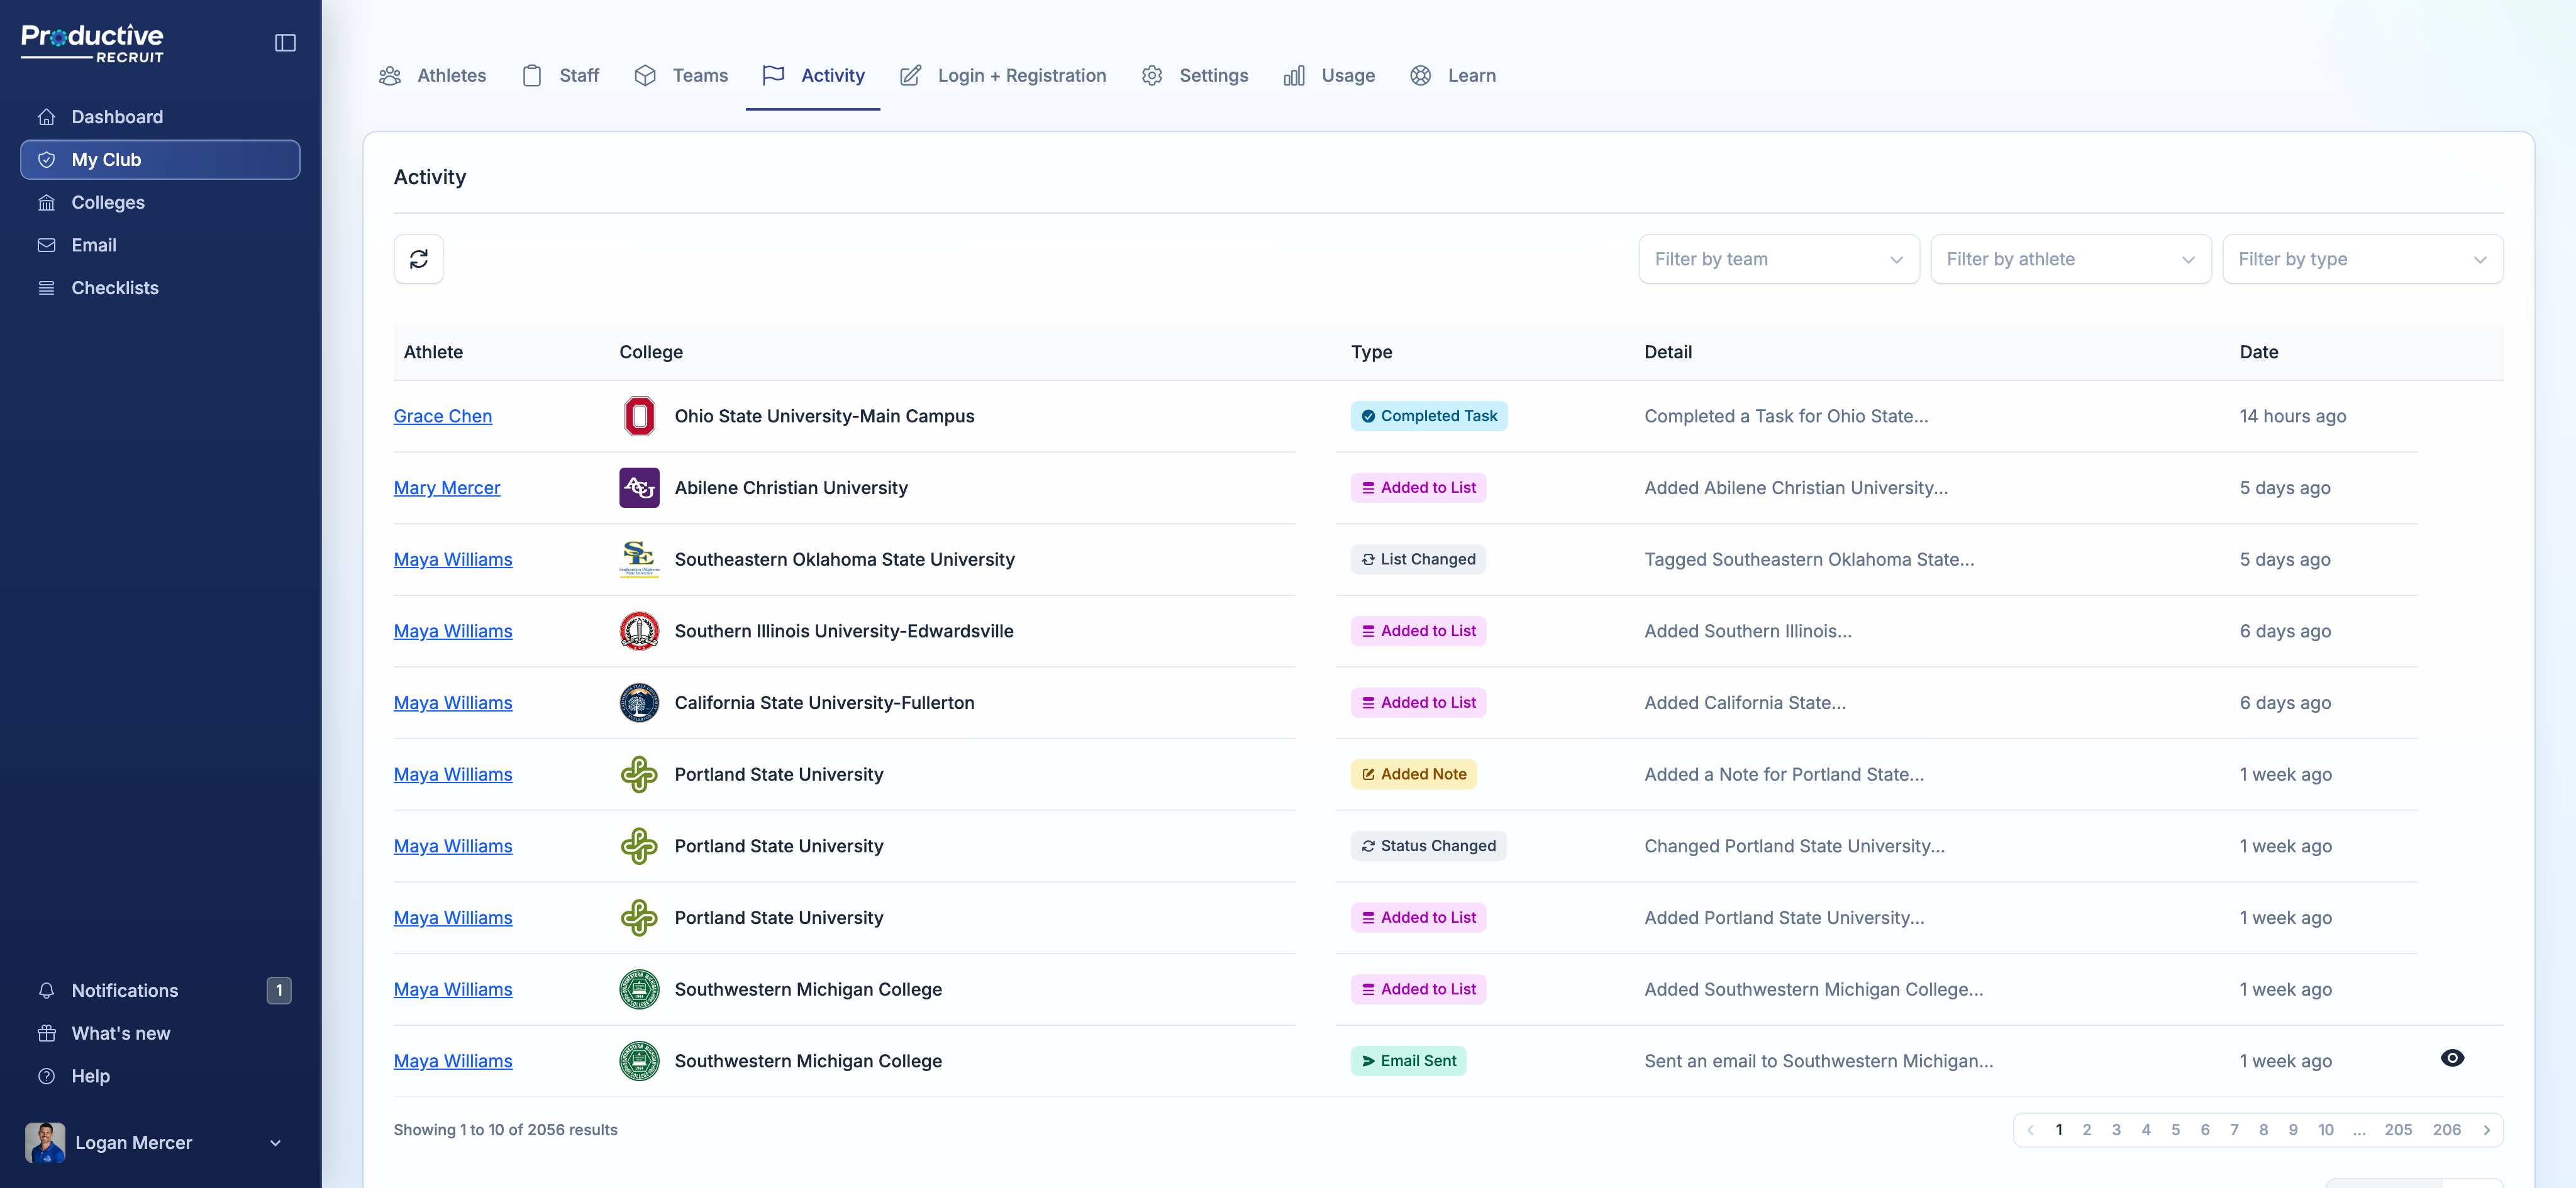This screenshot has width=2576, height=1188.
Task: Click the Productive Recruit logo
Action: [x=92, y=44]
